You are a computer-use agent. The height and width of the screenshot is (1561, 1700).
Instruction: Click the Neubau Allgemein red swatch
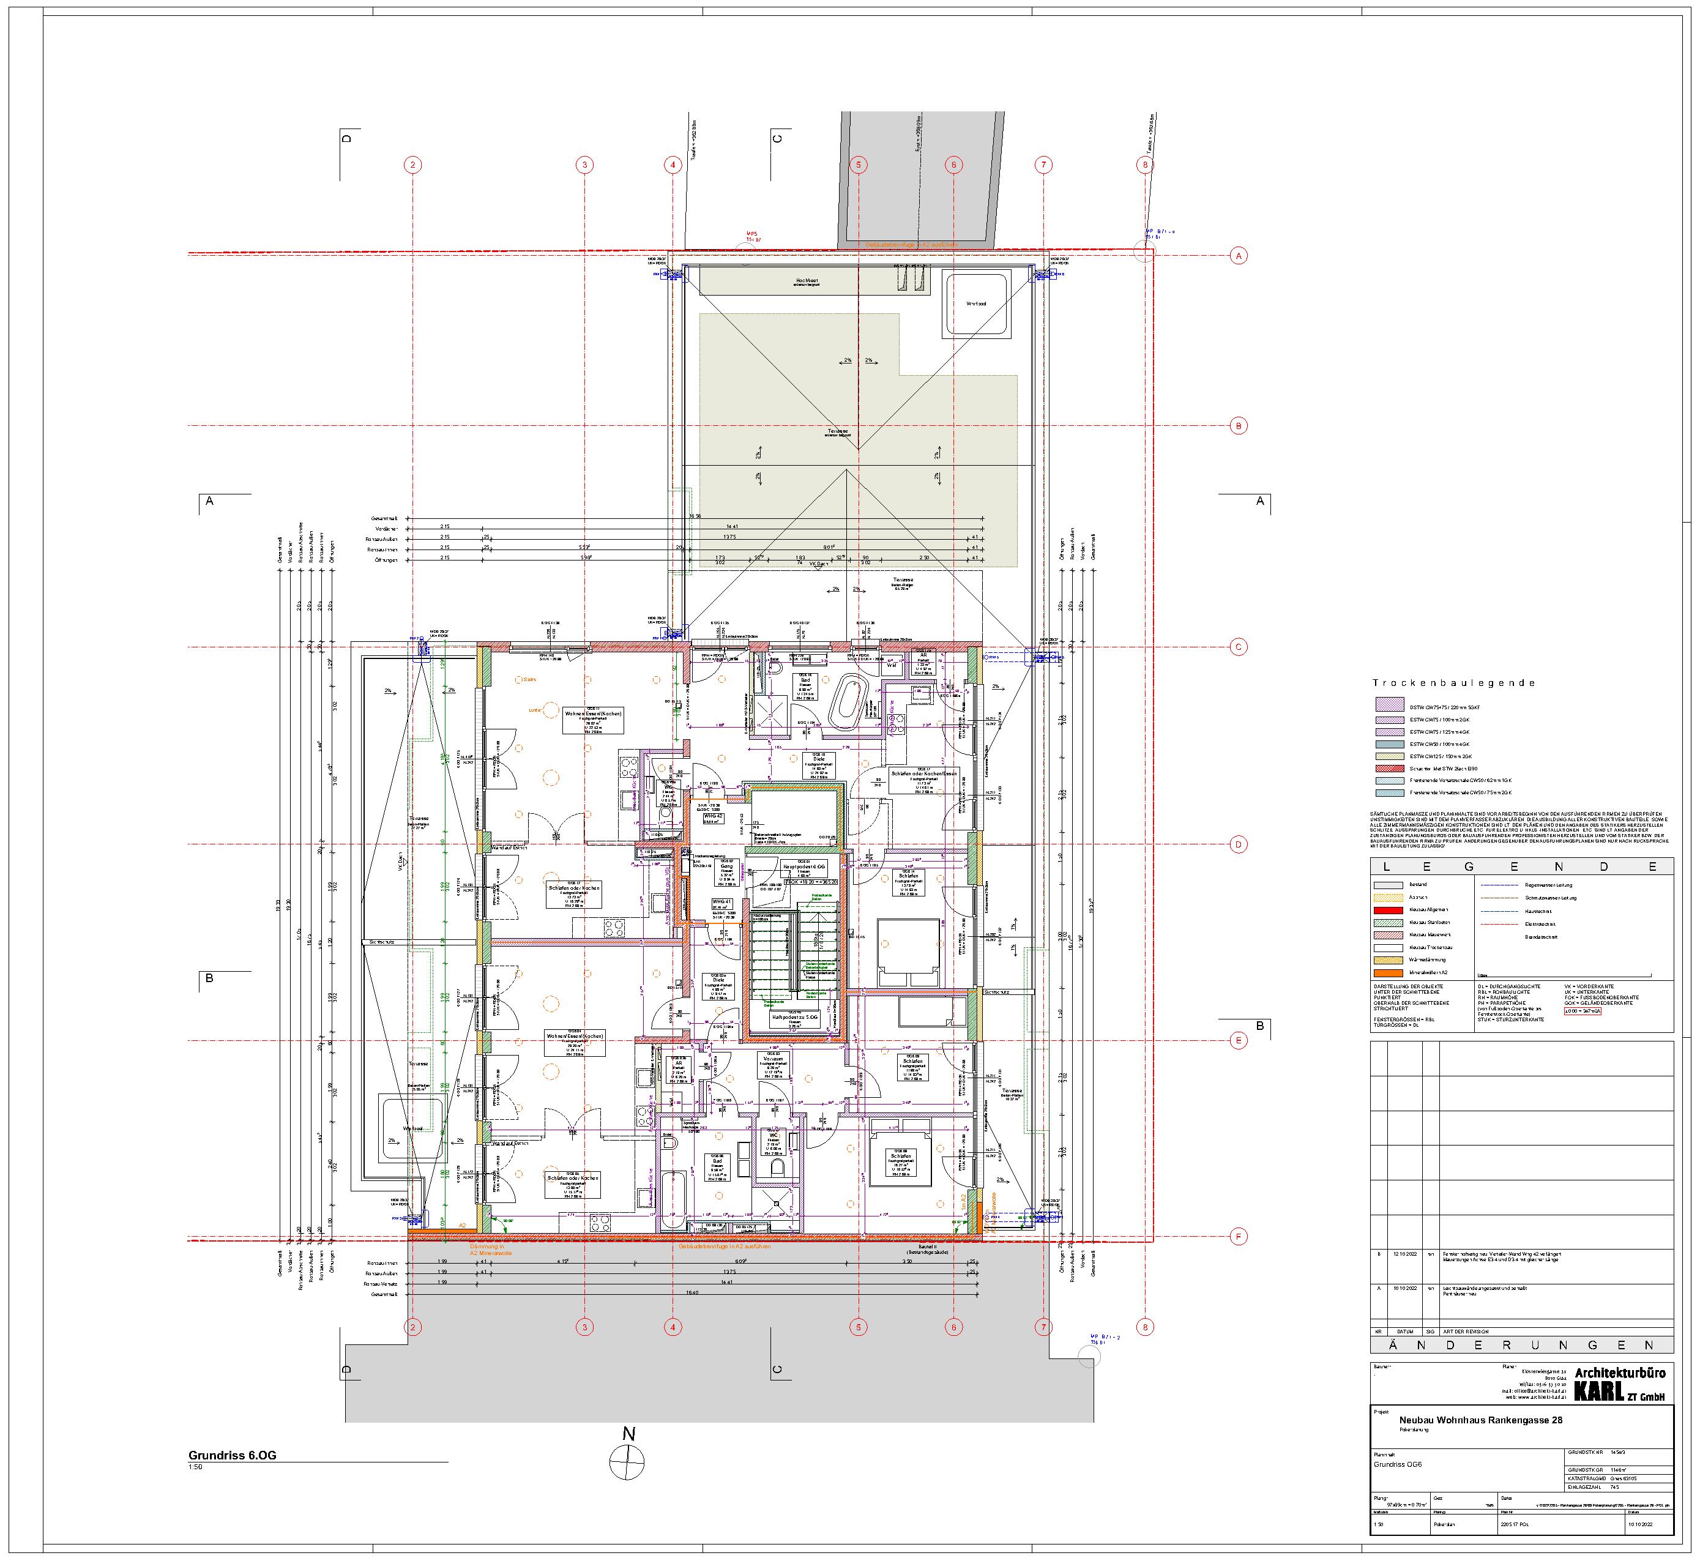1390,910
